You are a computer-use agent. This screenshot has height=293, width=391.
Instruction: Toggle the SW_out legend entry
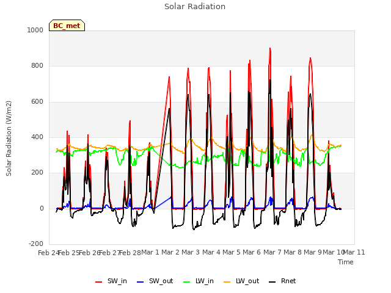click(155, 281)
